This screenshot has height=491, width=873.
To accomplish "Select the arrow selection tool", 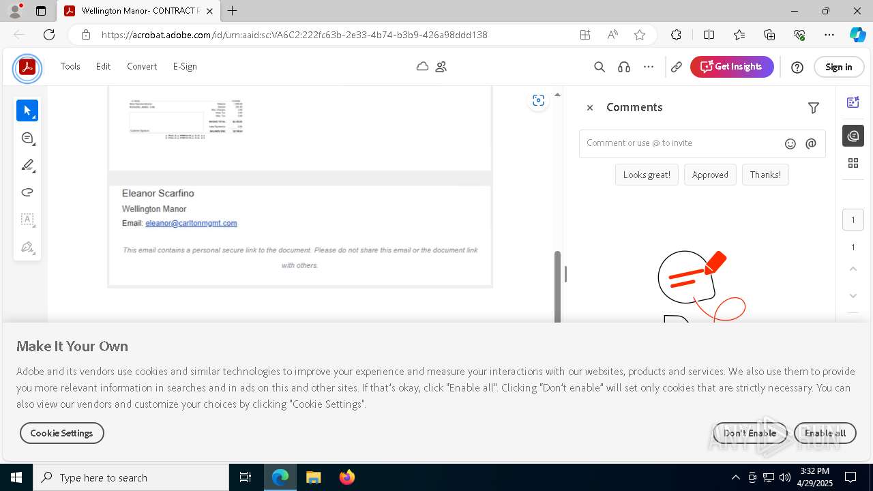I will 27,110.
